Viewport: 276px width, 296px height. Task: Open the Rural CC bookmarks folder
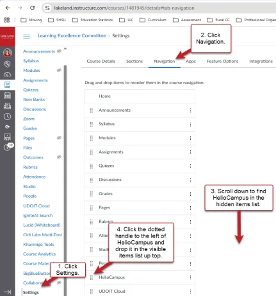(218, 20)
